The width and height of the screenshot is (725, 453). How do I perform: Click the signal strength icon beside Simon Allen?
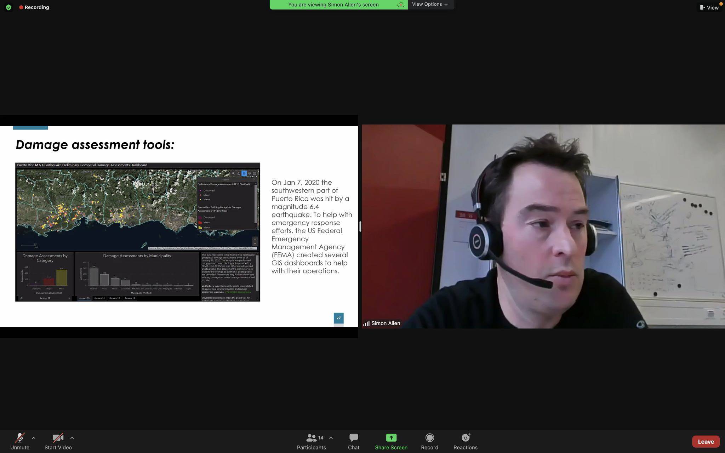(366, 323)
